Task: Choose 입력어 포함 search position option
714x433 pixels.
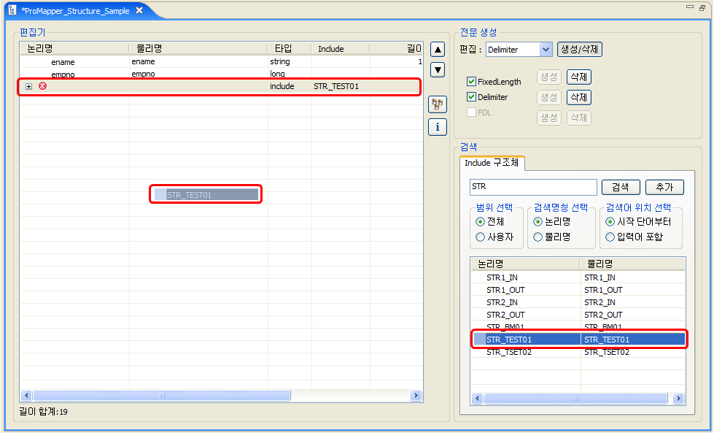Action: click(609, 237)
